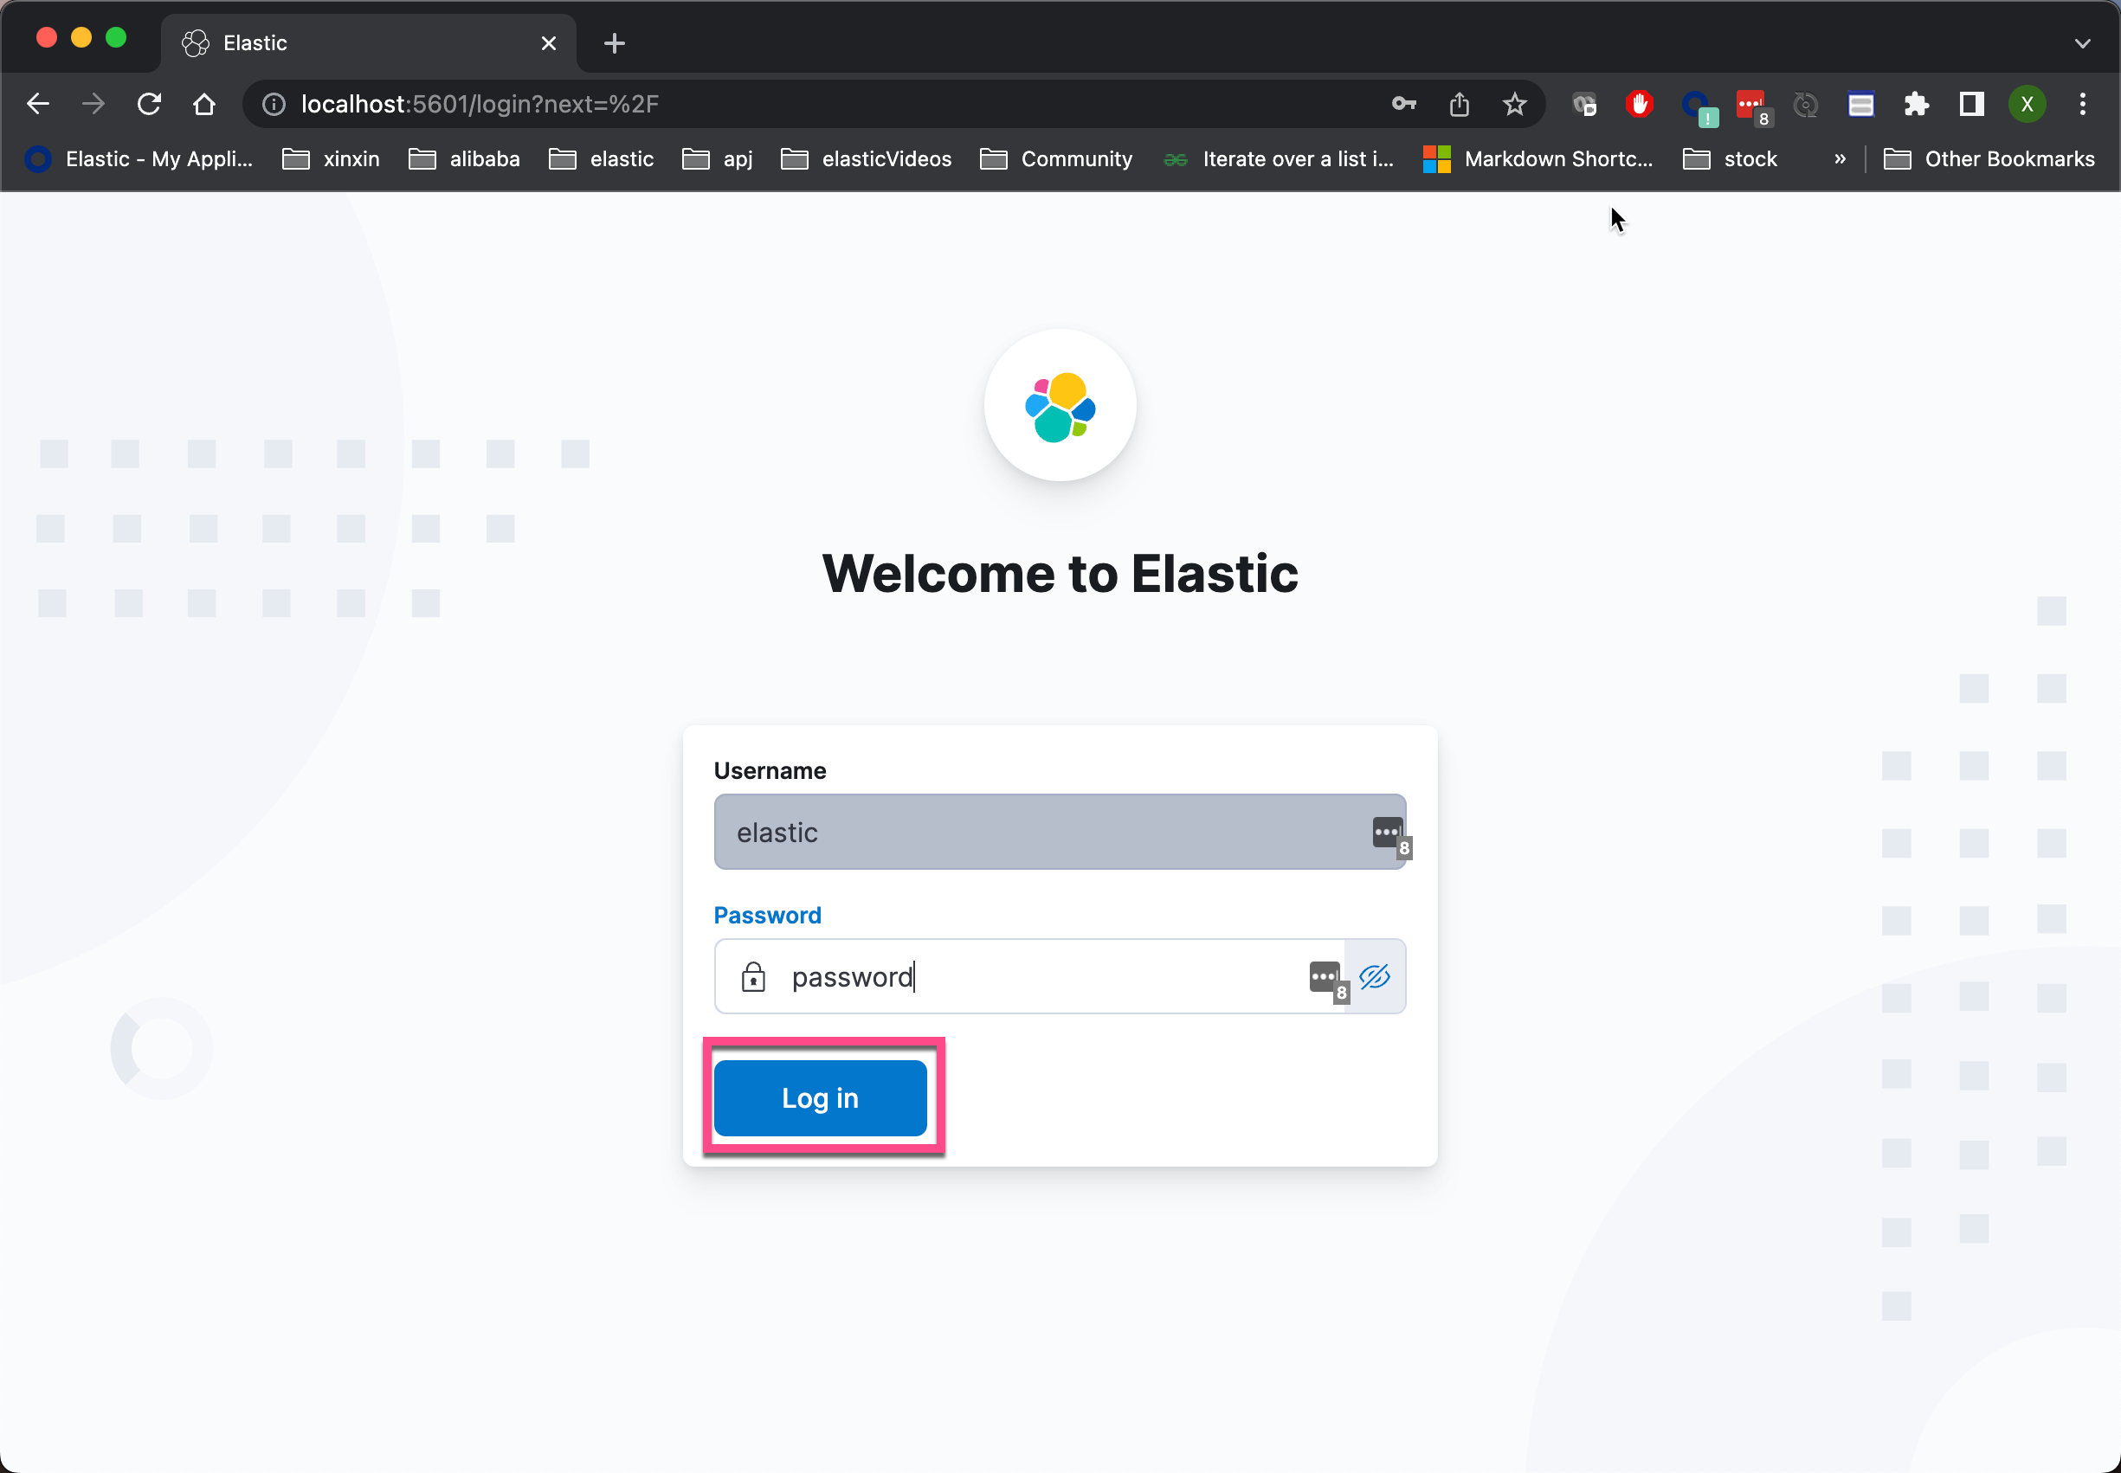The height and width of the screenshot is (1473, 2121).
Task: Open password manager icon in Password field
Action: tap(1325, 977)
